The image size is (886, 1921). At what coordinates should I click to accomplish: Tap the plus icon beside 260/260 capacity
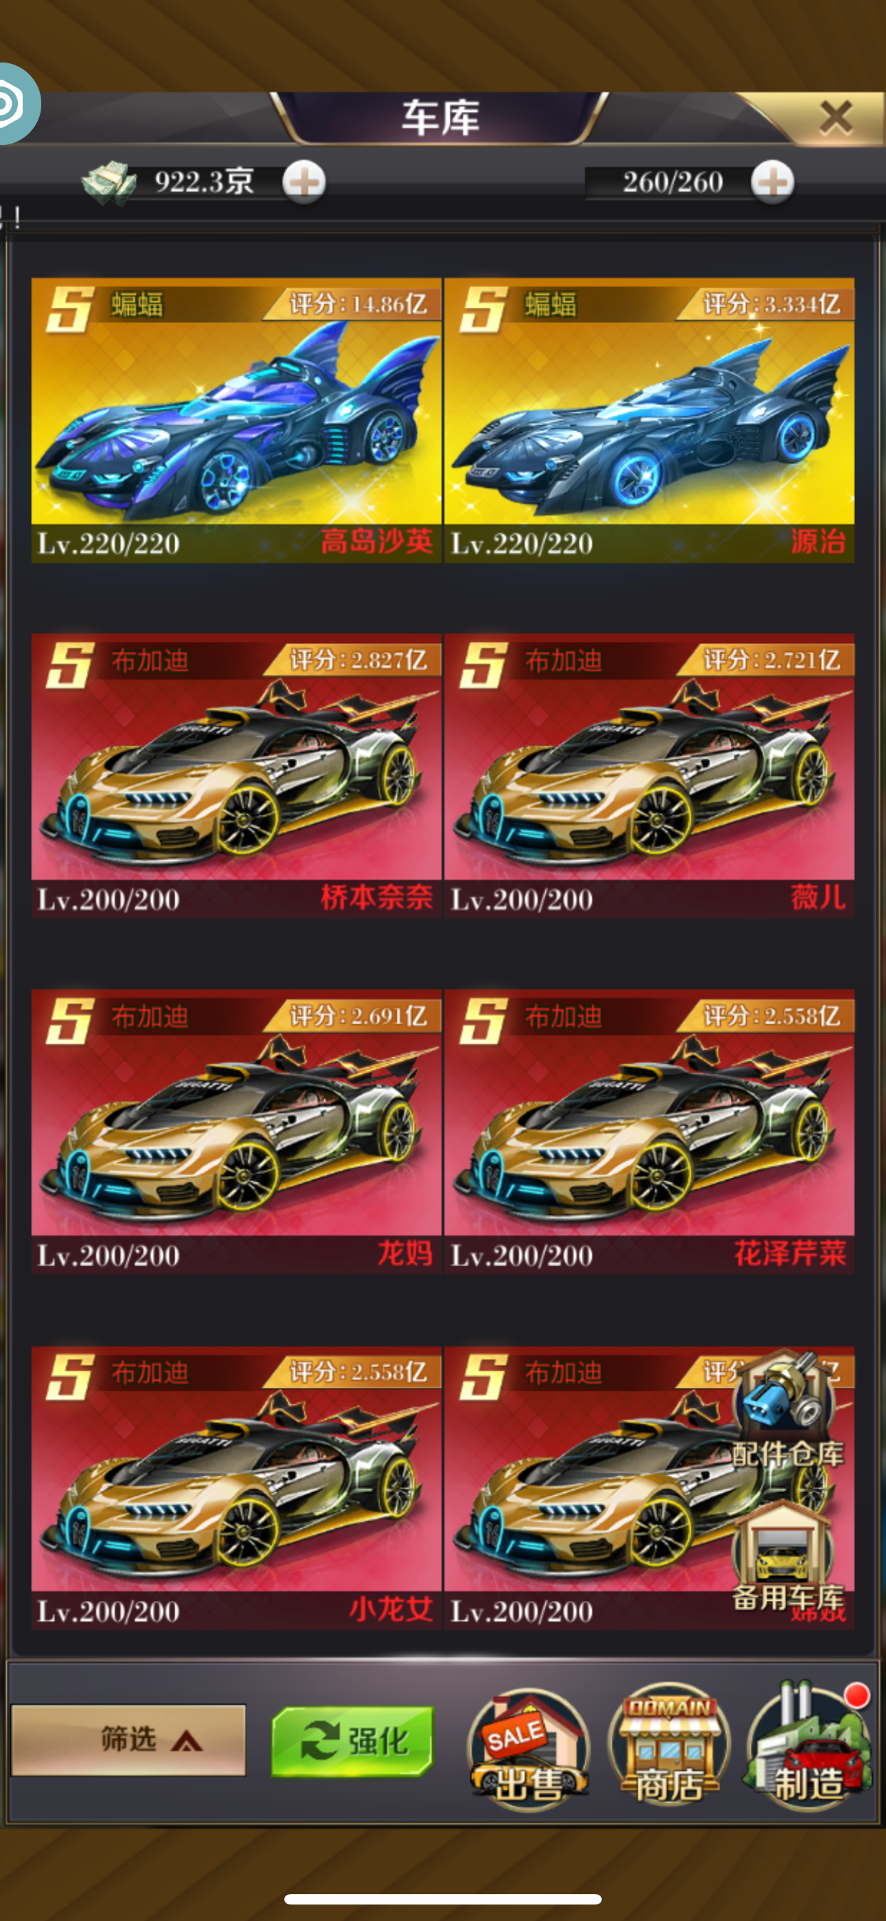[773, 182]
